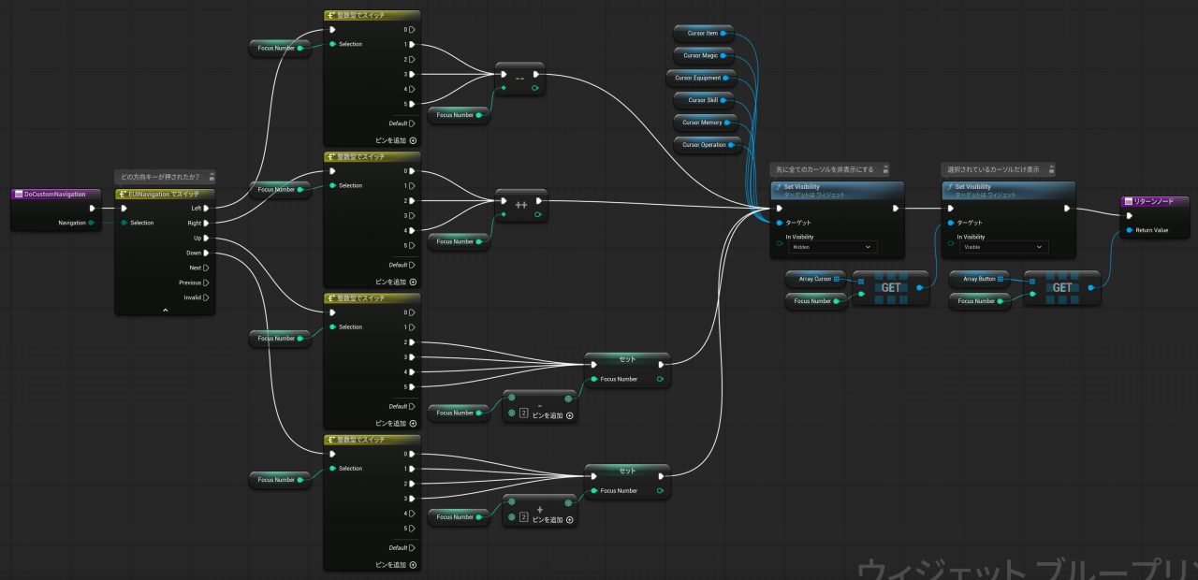Click the grid pin icon on Array Button
The width and height of the screenshot is (1198, 580).
(1001, 279)
